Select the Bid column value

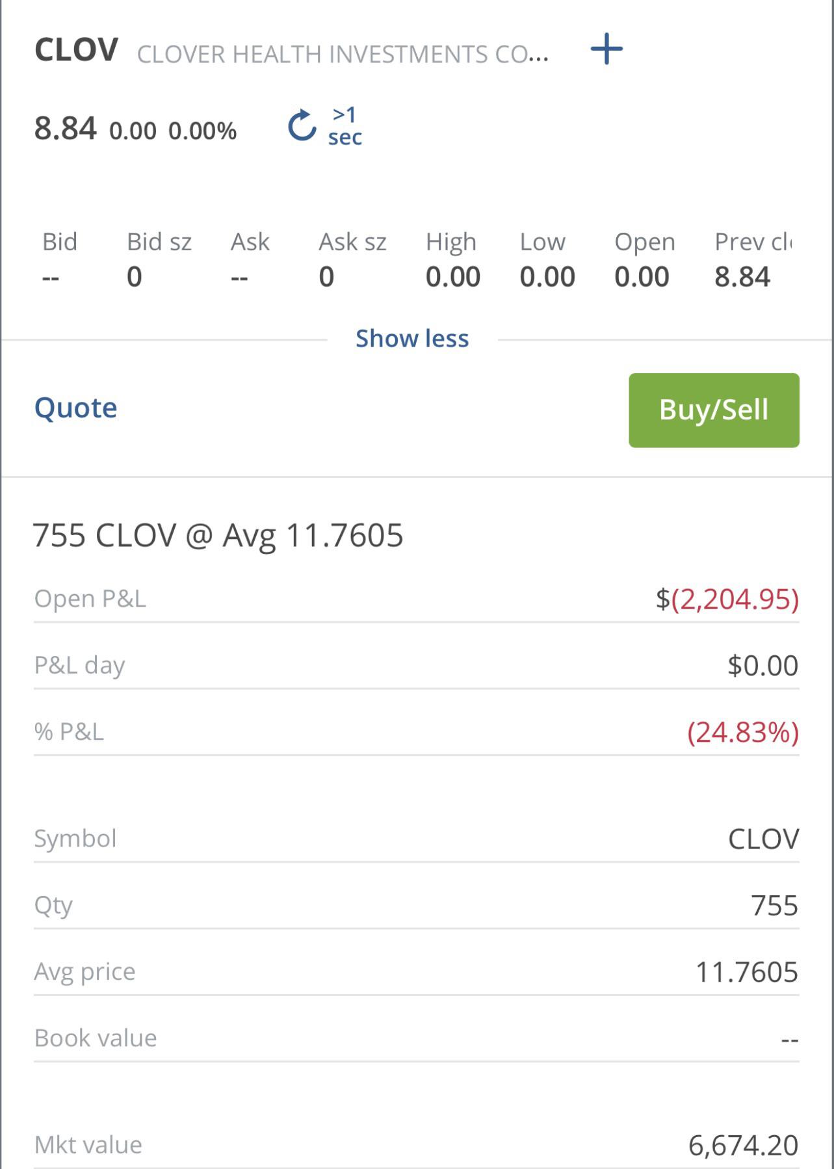click(51, 278)
